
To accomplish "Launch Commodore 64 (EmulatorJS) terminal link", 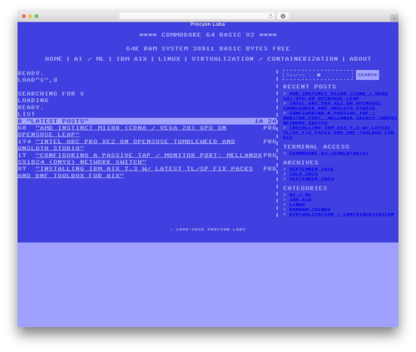I will (x=329, y=153).
